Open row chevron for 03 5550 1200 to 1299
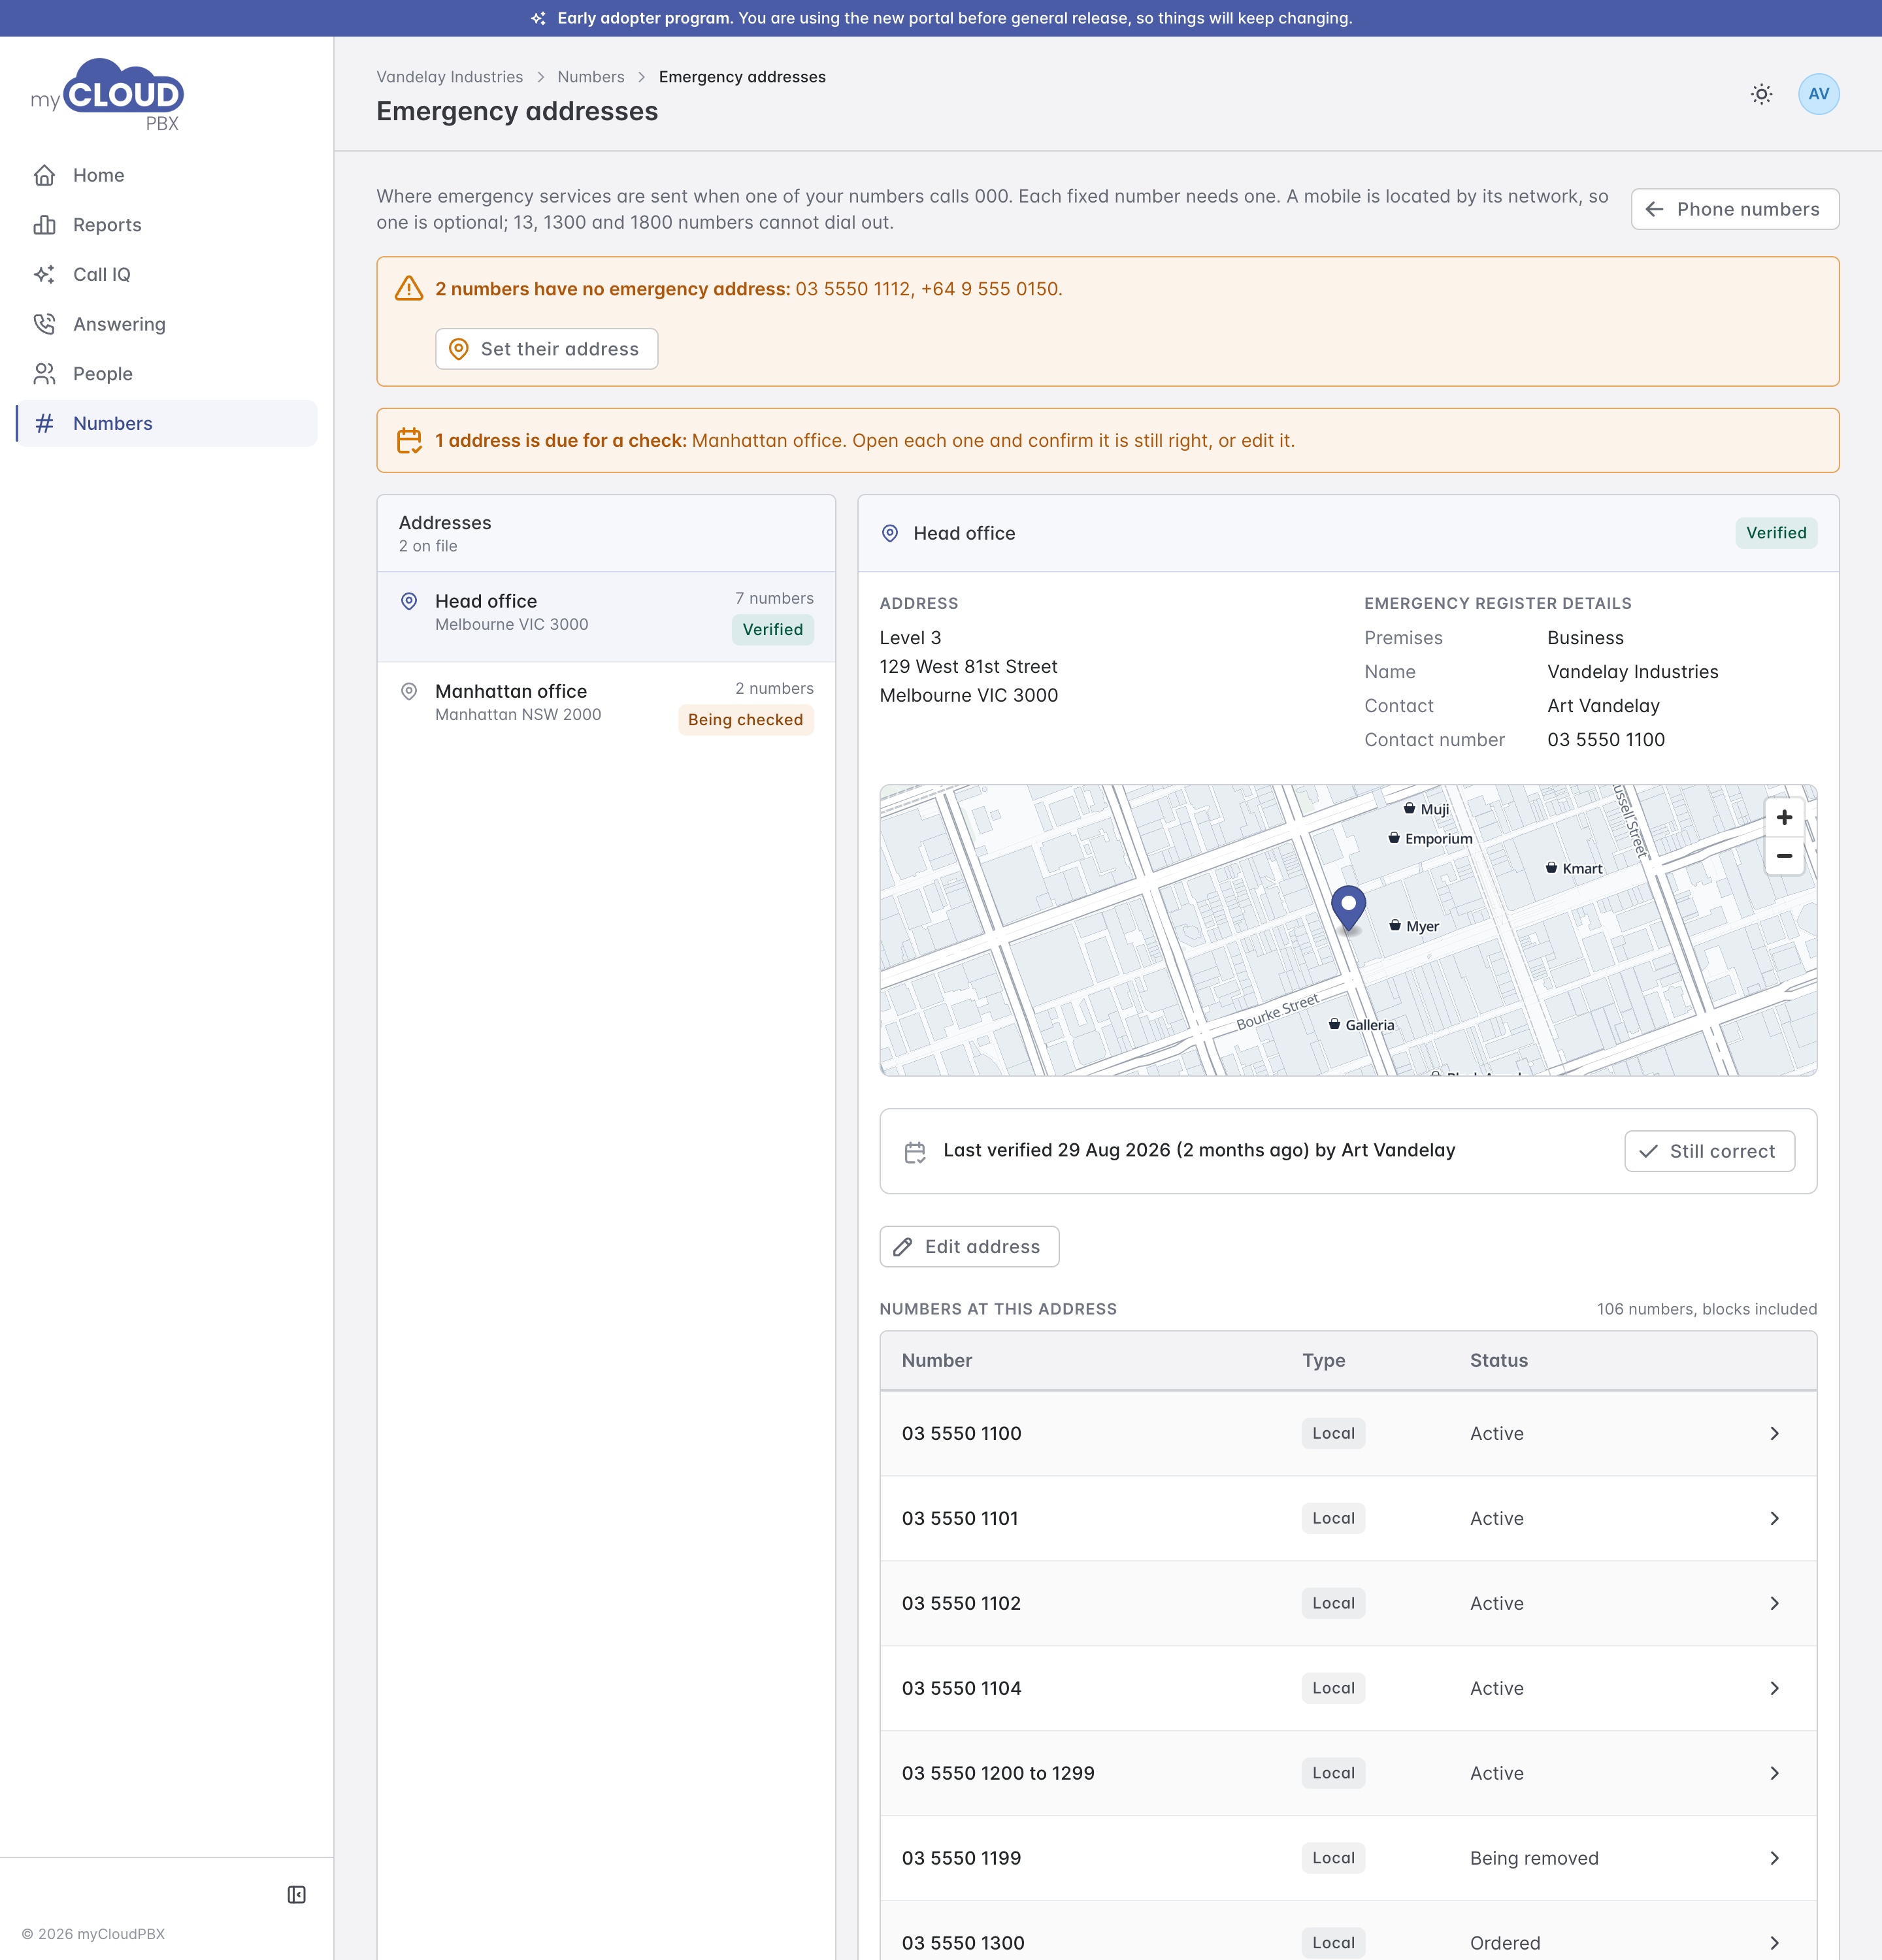Screen dimensions: 1882x1960 point(1774,1773)
